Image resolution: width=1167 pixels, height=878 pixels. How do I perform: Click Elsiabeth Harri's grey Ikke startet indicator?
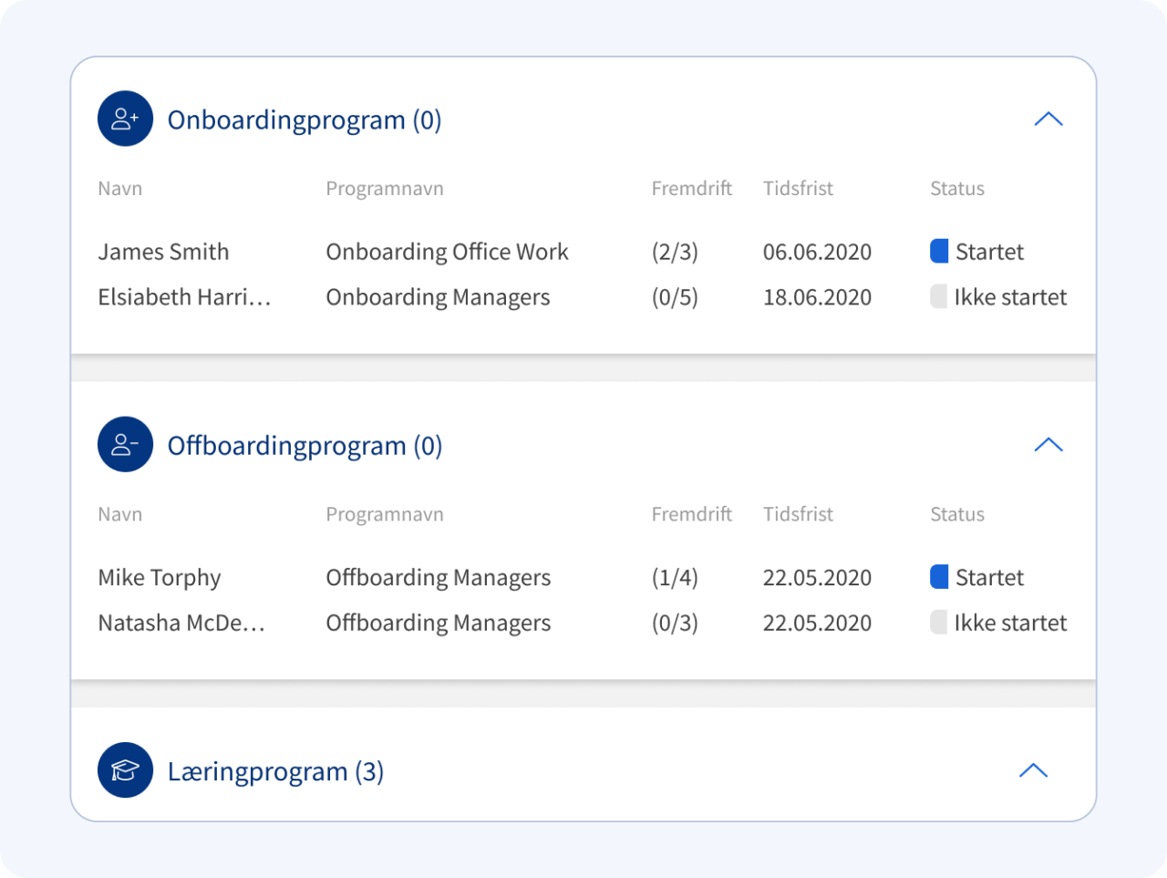coord(939,297)
